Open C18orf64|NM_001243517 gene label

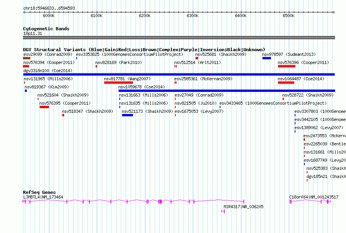(314, 197)
